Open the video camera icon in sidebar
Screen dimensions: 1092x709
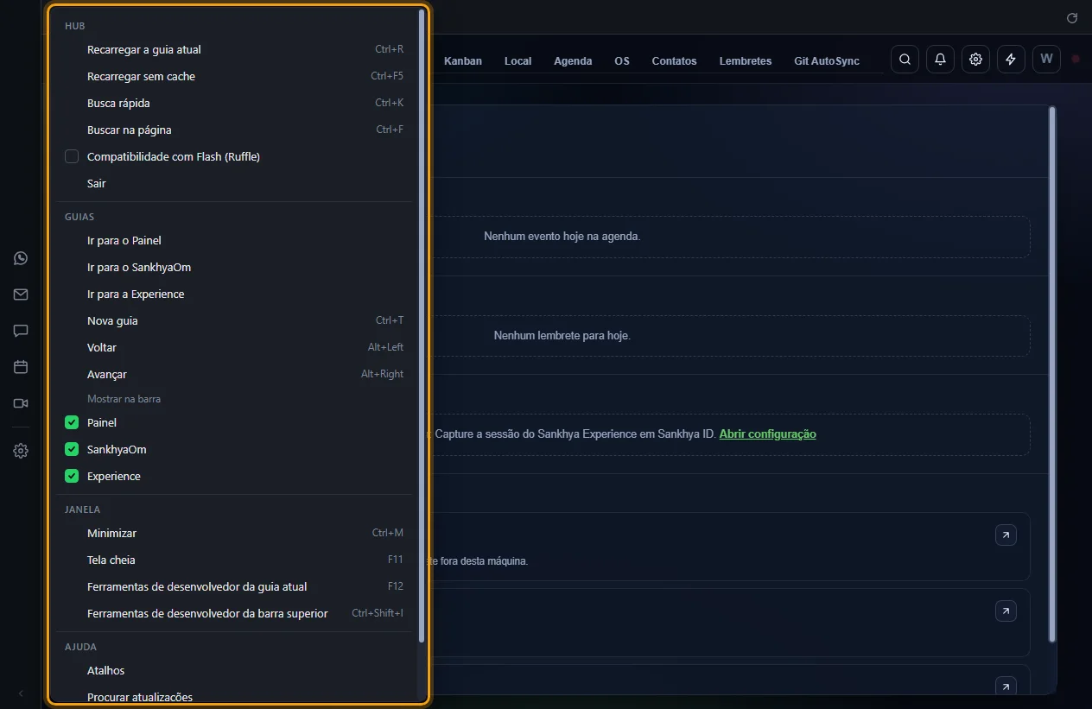21,403
